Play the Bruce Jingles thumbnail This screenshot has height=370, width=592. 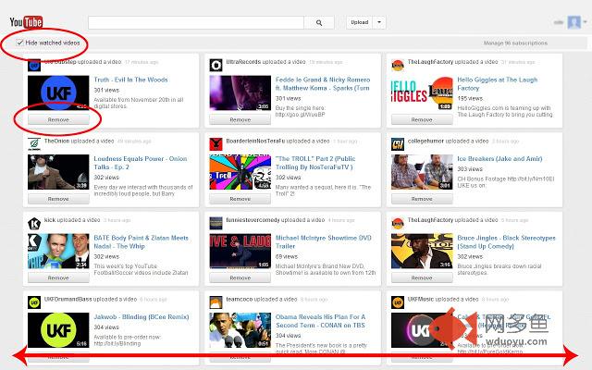click(x=422, y=251)
